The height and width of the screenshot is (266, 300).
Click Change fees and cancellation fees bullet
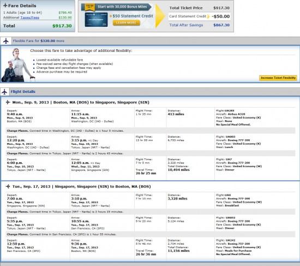pyautogui.click(x=69, y=68)
